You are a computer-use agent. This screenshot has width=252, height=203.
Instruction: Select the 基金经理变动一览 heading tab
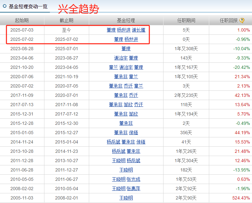(28, 6)
